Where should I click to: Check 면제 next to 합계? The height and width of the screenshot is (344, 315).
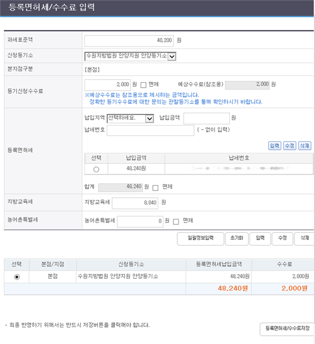click(x=156, y=188)
